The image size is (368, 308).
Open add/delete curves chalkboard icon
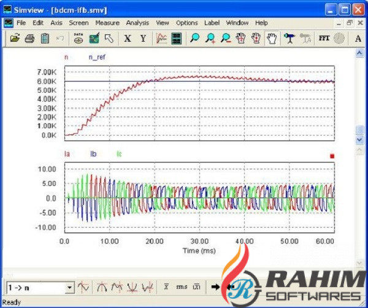pyautogui.click(x=94, y=38)
